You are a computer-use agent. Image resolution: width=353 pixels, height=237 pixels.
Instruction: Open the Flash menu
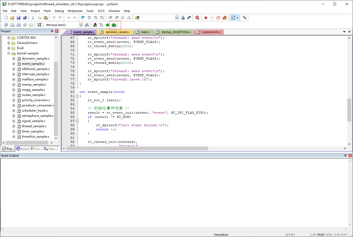[x=47, y=11]
